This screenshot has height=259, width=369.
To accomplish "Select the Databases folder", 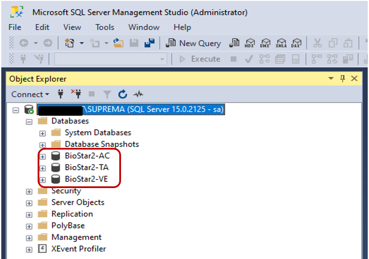I will click(x=70, y=121).
